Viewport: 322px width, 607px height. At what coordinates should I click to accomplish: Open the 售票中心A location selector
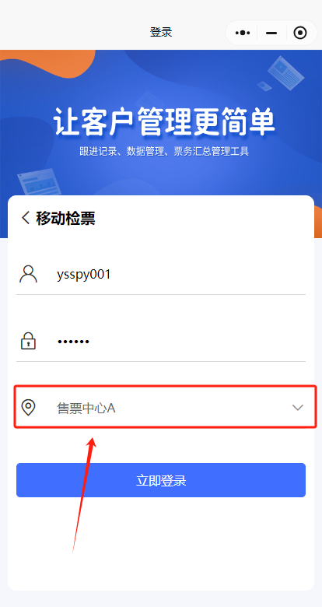(165, 406)
